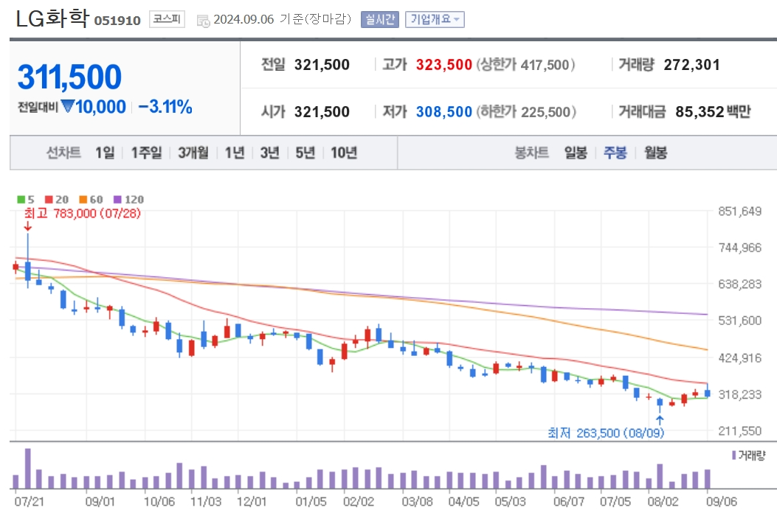Click the green 5 moving average swatch
This screenshot has width=777, height=524.
click(x=21, y=200)
